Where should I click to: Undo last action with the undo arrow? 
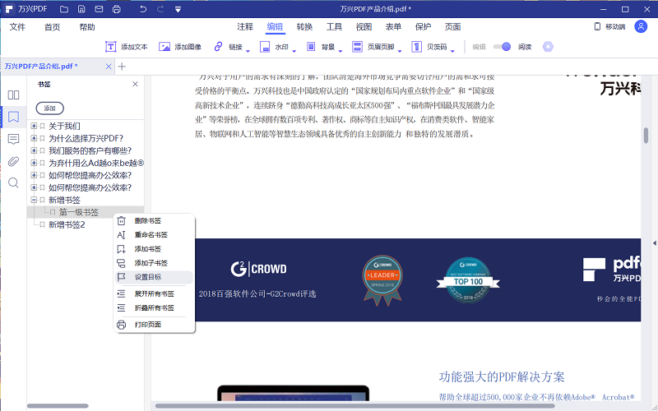(x=142, y=9)
